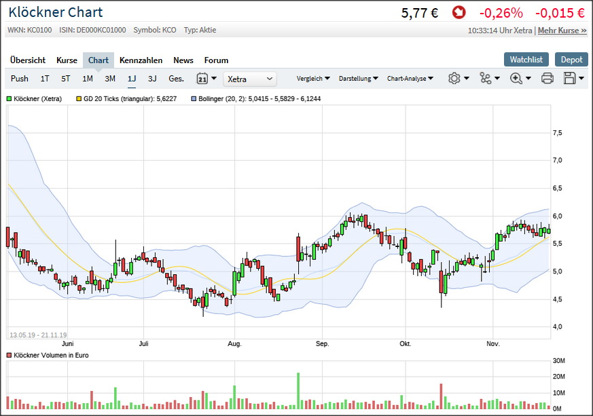Expand the arrow next to save icon
593x416 pixels.
[x=581, y=78]
